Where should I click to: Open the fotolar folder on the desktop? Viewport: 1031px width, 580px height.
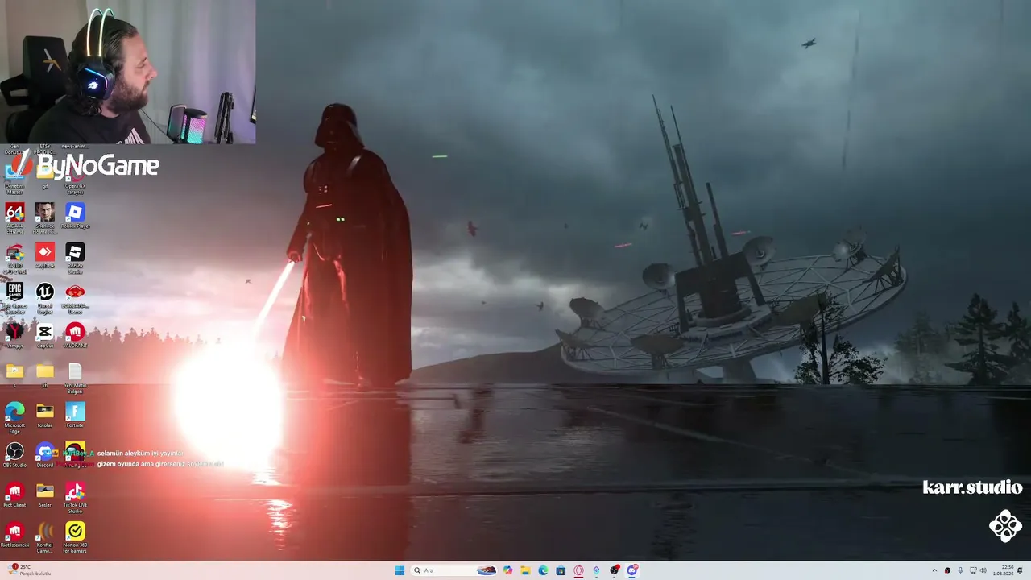coord(45,415)
